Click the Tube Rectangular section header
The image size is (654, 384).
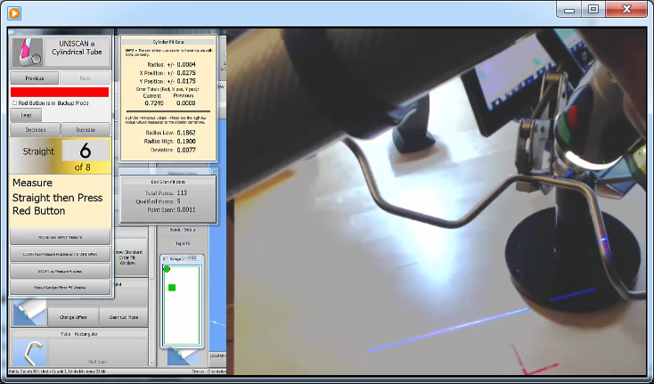click(78, 334)
